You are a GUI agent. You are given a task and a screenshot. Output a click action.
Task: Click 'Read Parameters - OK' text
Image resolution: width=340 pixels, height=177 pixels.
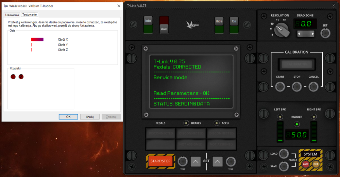(x=181, y=93)
